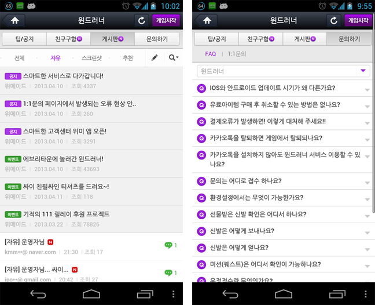The height and width of the screenshot is (305, 375).
Task: Tap the Q icon beside 문의는 어디로 접수 question
Action: pyautogui.click(x=201, y=181)
